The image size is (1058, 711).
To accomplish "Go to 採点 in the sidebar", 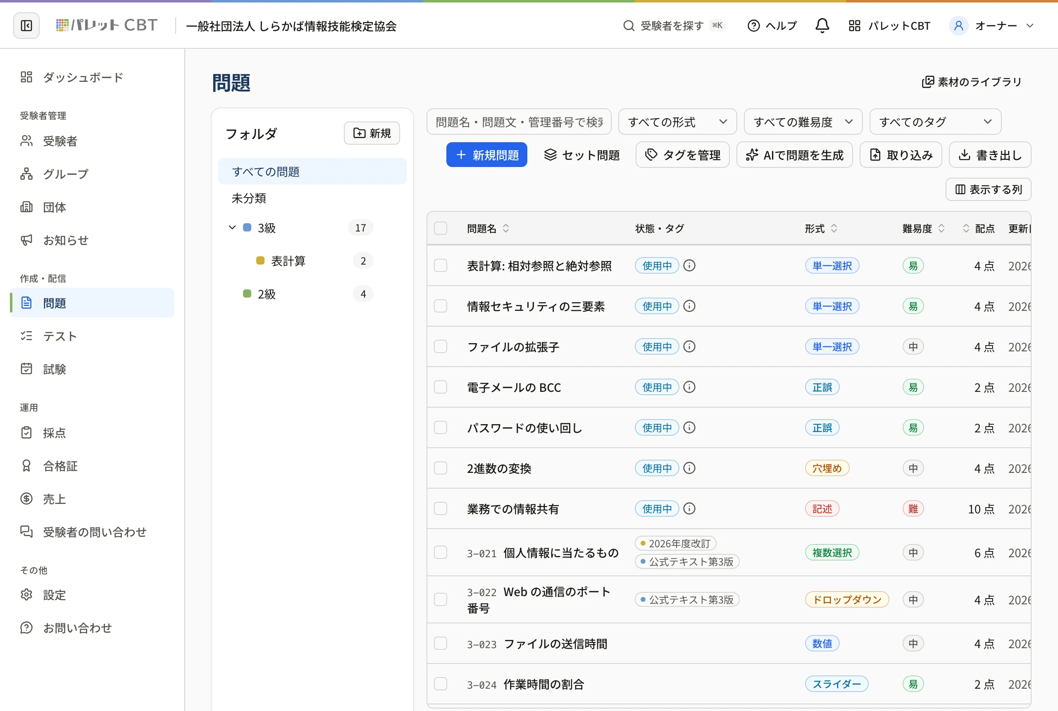I will coord(92,432).
